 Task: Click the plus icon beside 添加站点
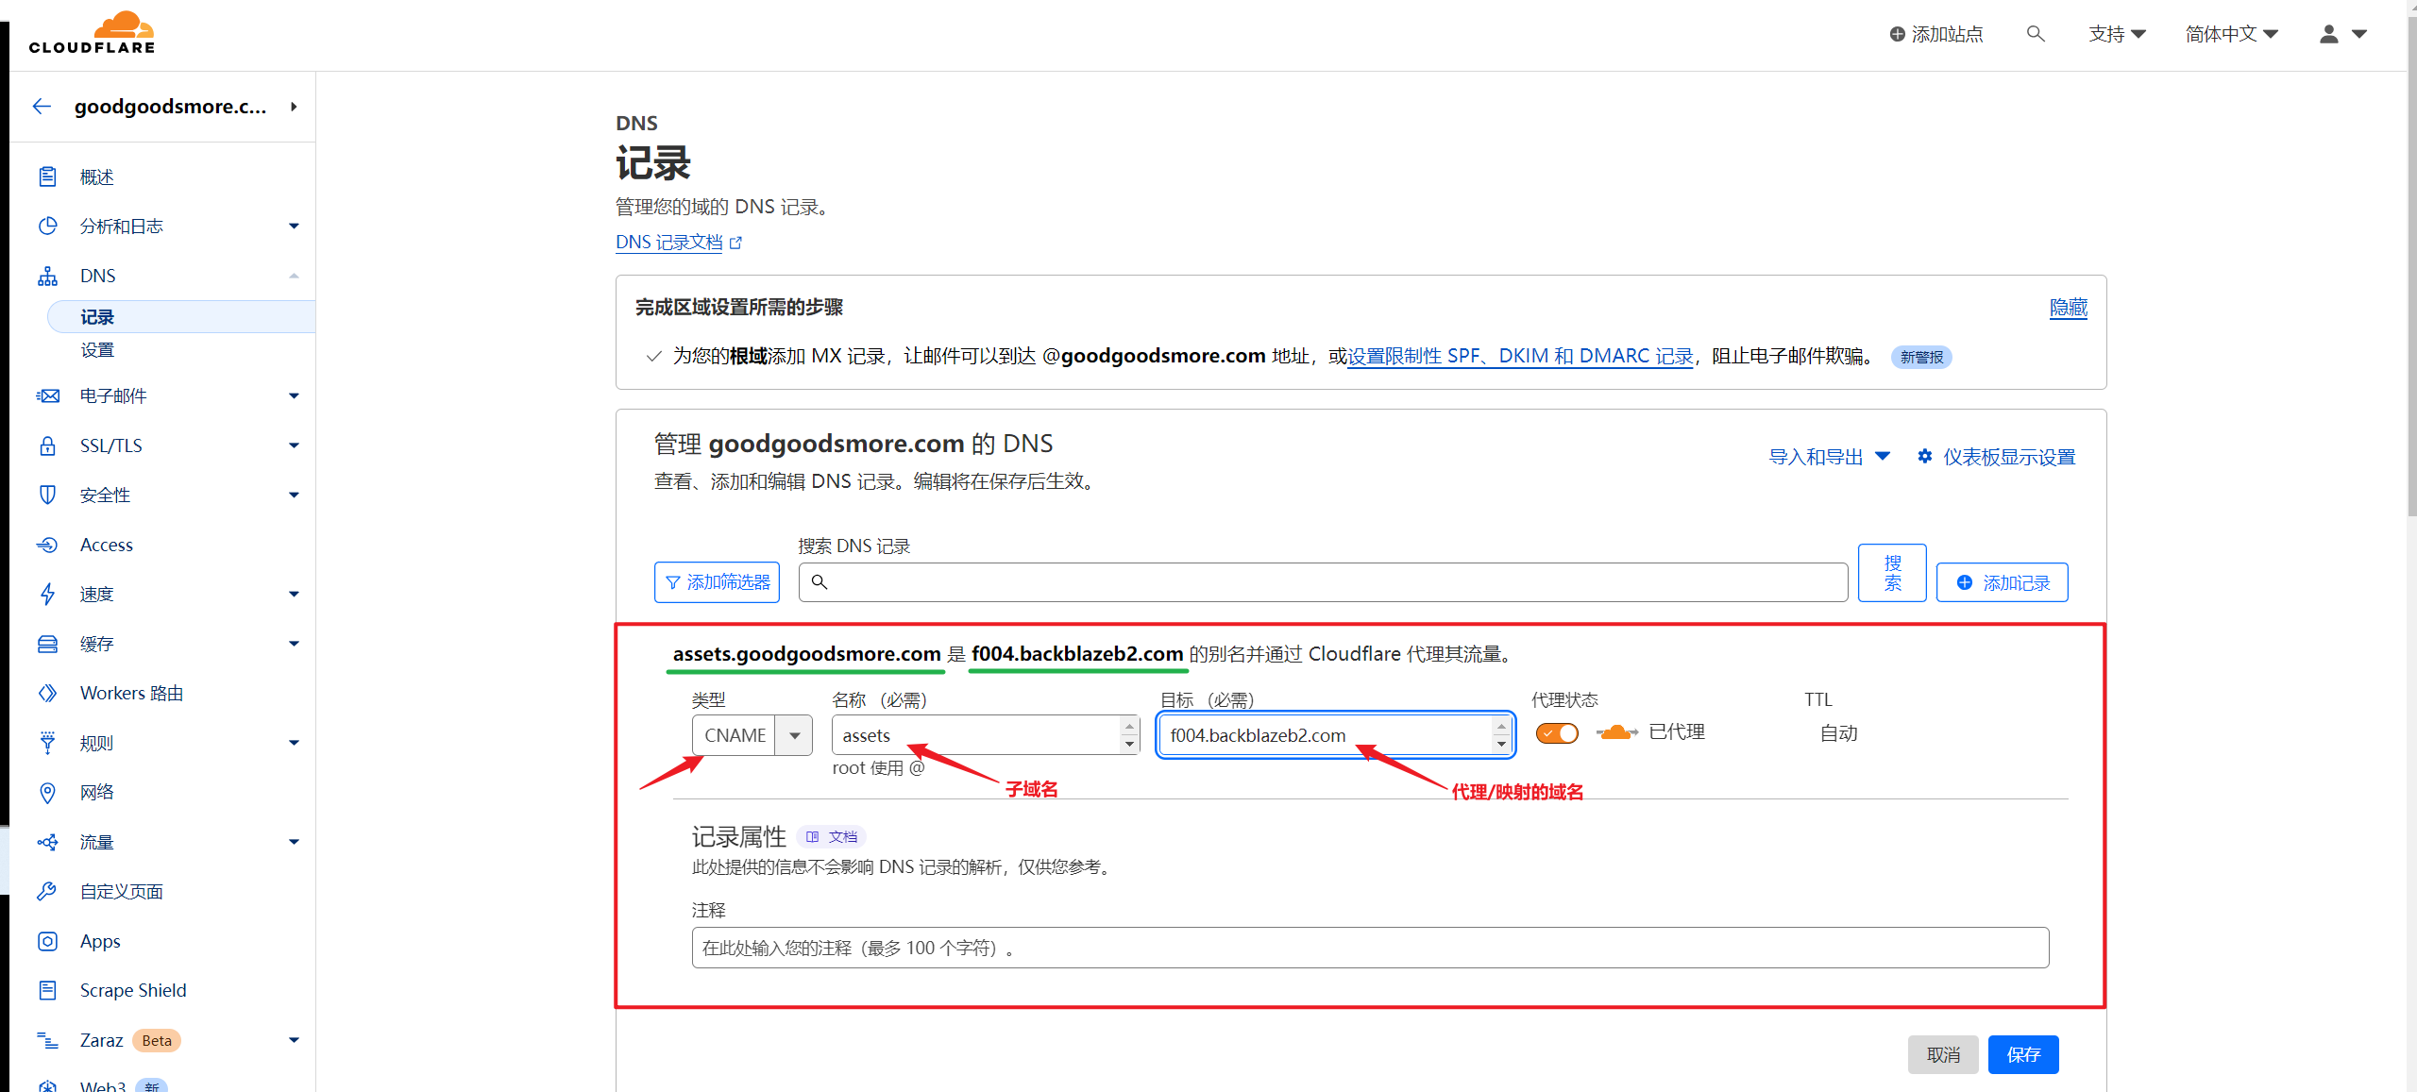pos(1897,34)
